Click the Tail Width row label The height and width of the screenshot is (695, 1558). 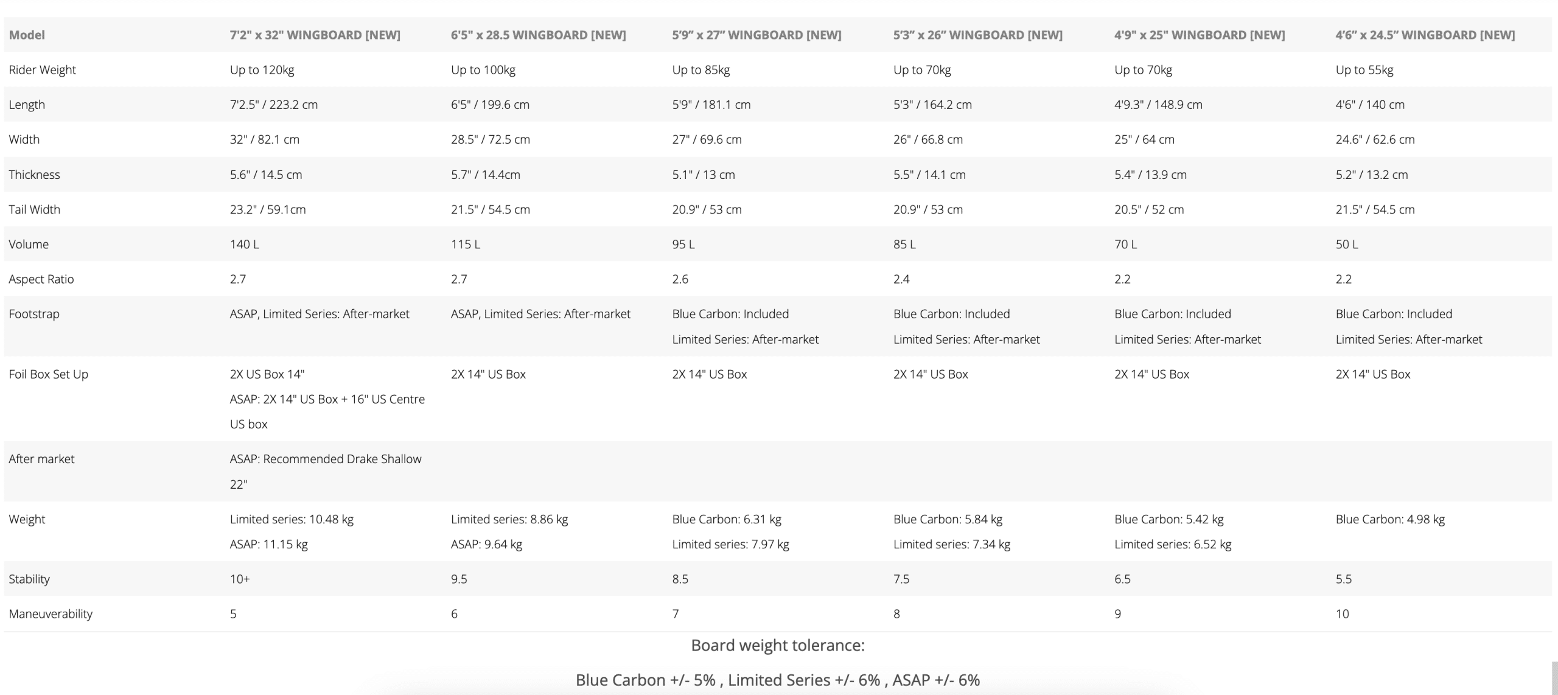point(34,209)
